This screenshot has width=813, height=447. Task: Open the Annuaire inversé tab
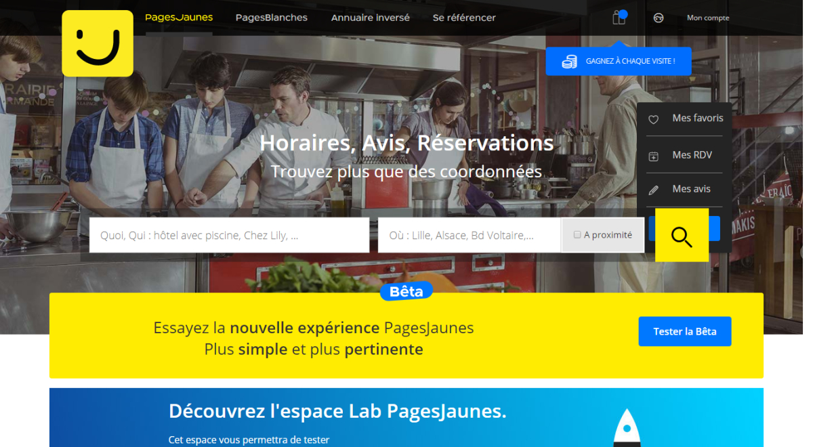click(x=371, y=18)
